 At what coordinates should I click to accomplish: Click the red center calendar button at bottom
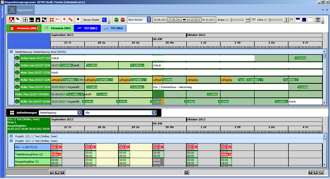tap(186, 172)
